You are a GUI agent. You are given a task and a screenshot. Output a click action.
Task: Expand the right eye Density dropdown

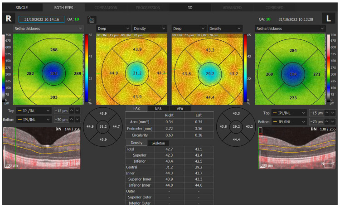150,29
